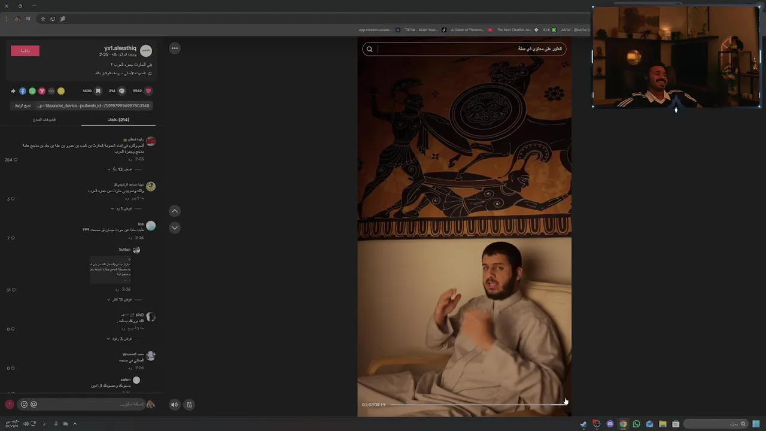The image size is (766, 431).
Task: Click the Windows taskbar search box
Action: click(x=717, y=424)
